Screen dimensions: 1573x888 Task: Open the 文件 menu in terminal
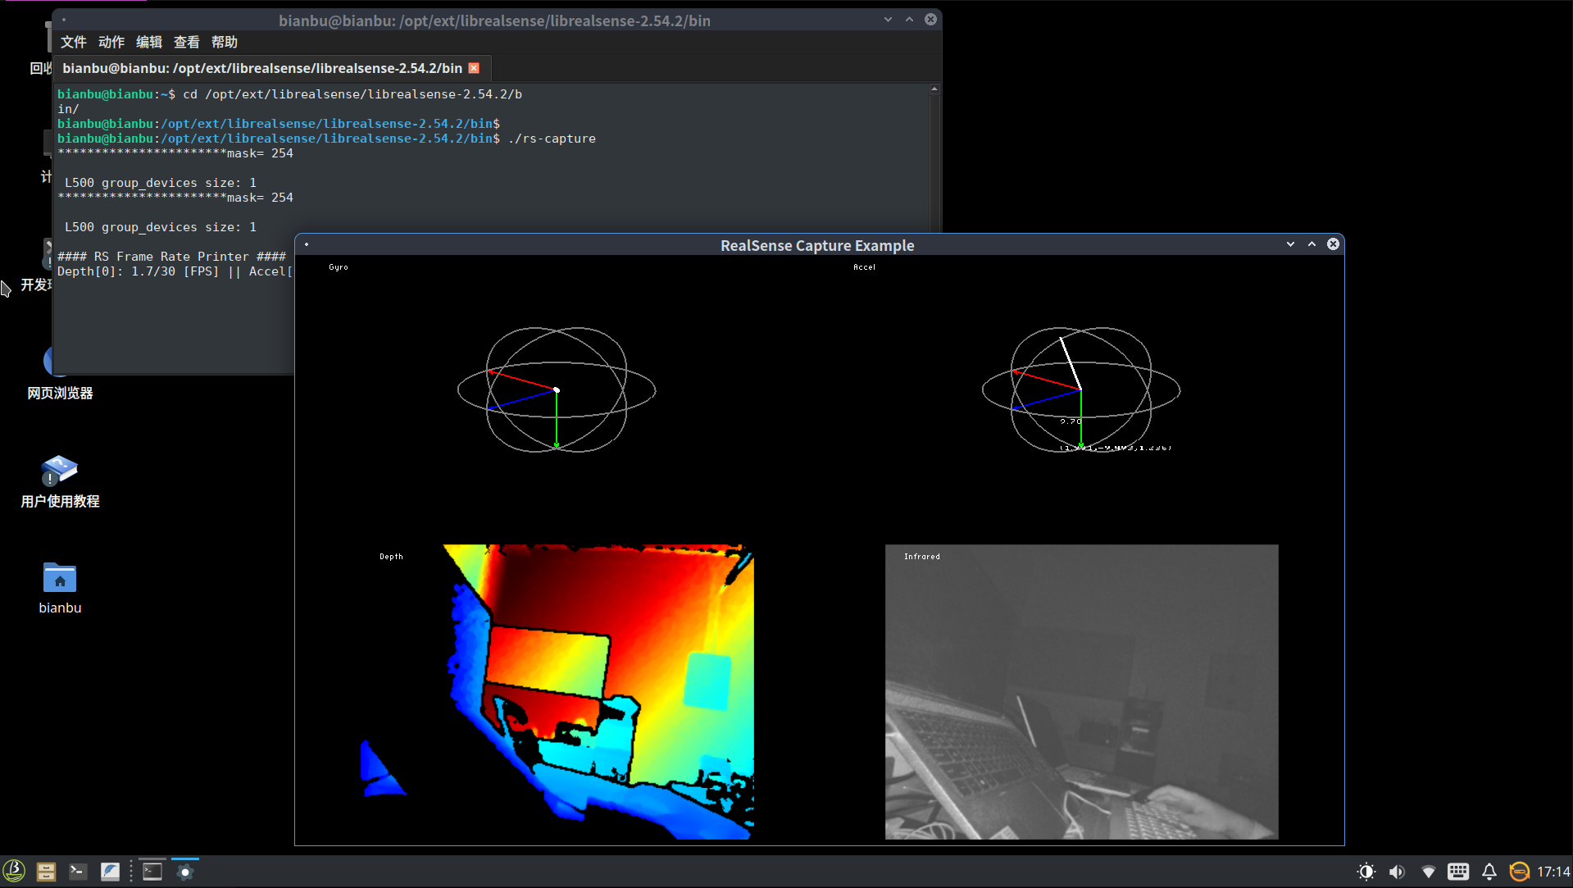73,42
